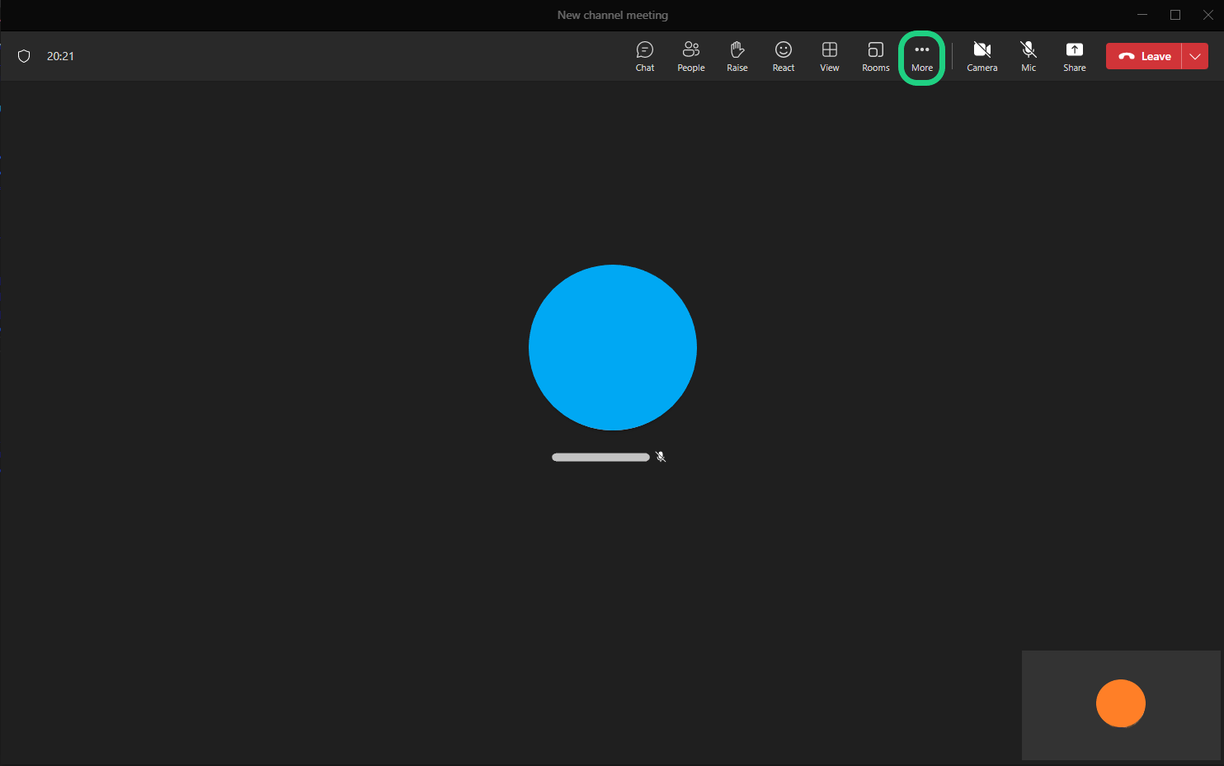Click the participant name label bar
The height and width of the screenshot is (766, 1224).
(x=600, y=457)
